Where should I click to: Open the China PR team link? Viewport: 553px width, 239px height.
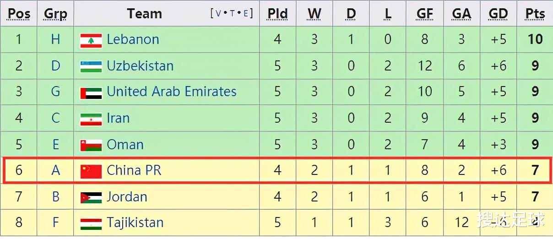[x=134, y=170]
